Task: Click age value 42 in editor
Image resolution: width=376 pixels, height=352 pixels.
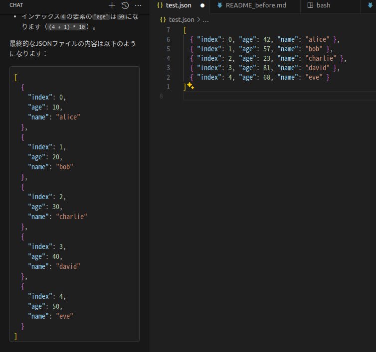Action: pos(267,39)
